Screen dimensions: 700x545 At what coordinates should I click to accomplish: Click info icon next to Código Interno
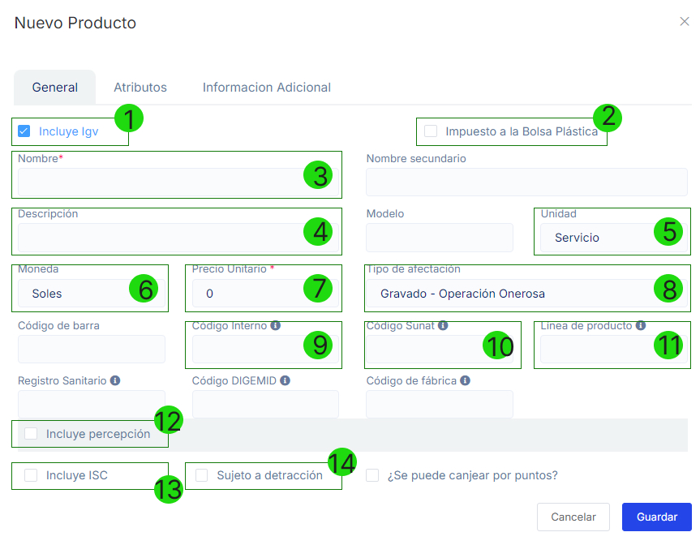tap(275, 326)
